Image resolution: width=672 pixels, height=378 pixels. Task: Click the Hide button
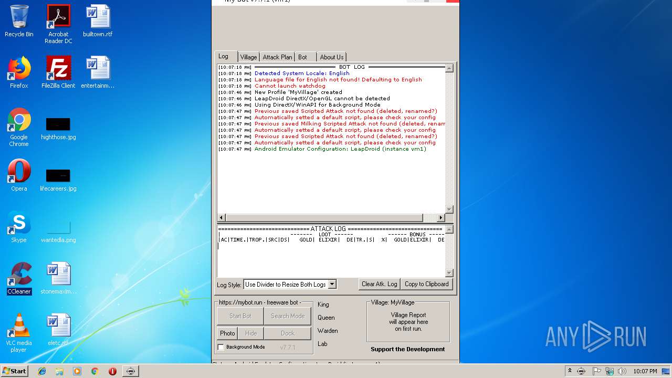click(x=251, y=333)
